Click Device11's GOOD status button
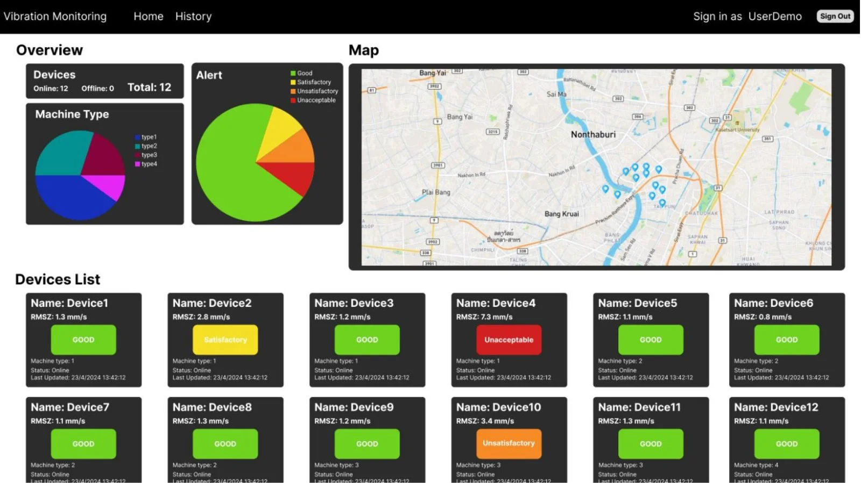Image resolution: width=861 pixels, height=483 pixels. 651,444
